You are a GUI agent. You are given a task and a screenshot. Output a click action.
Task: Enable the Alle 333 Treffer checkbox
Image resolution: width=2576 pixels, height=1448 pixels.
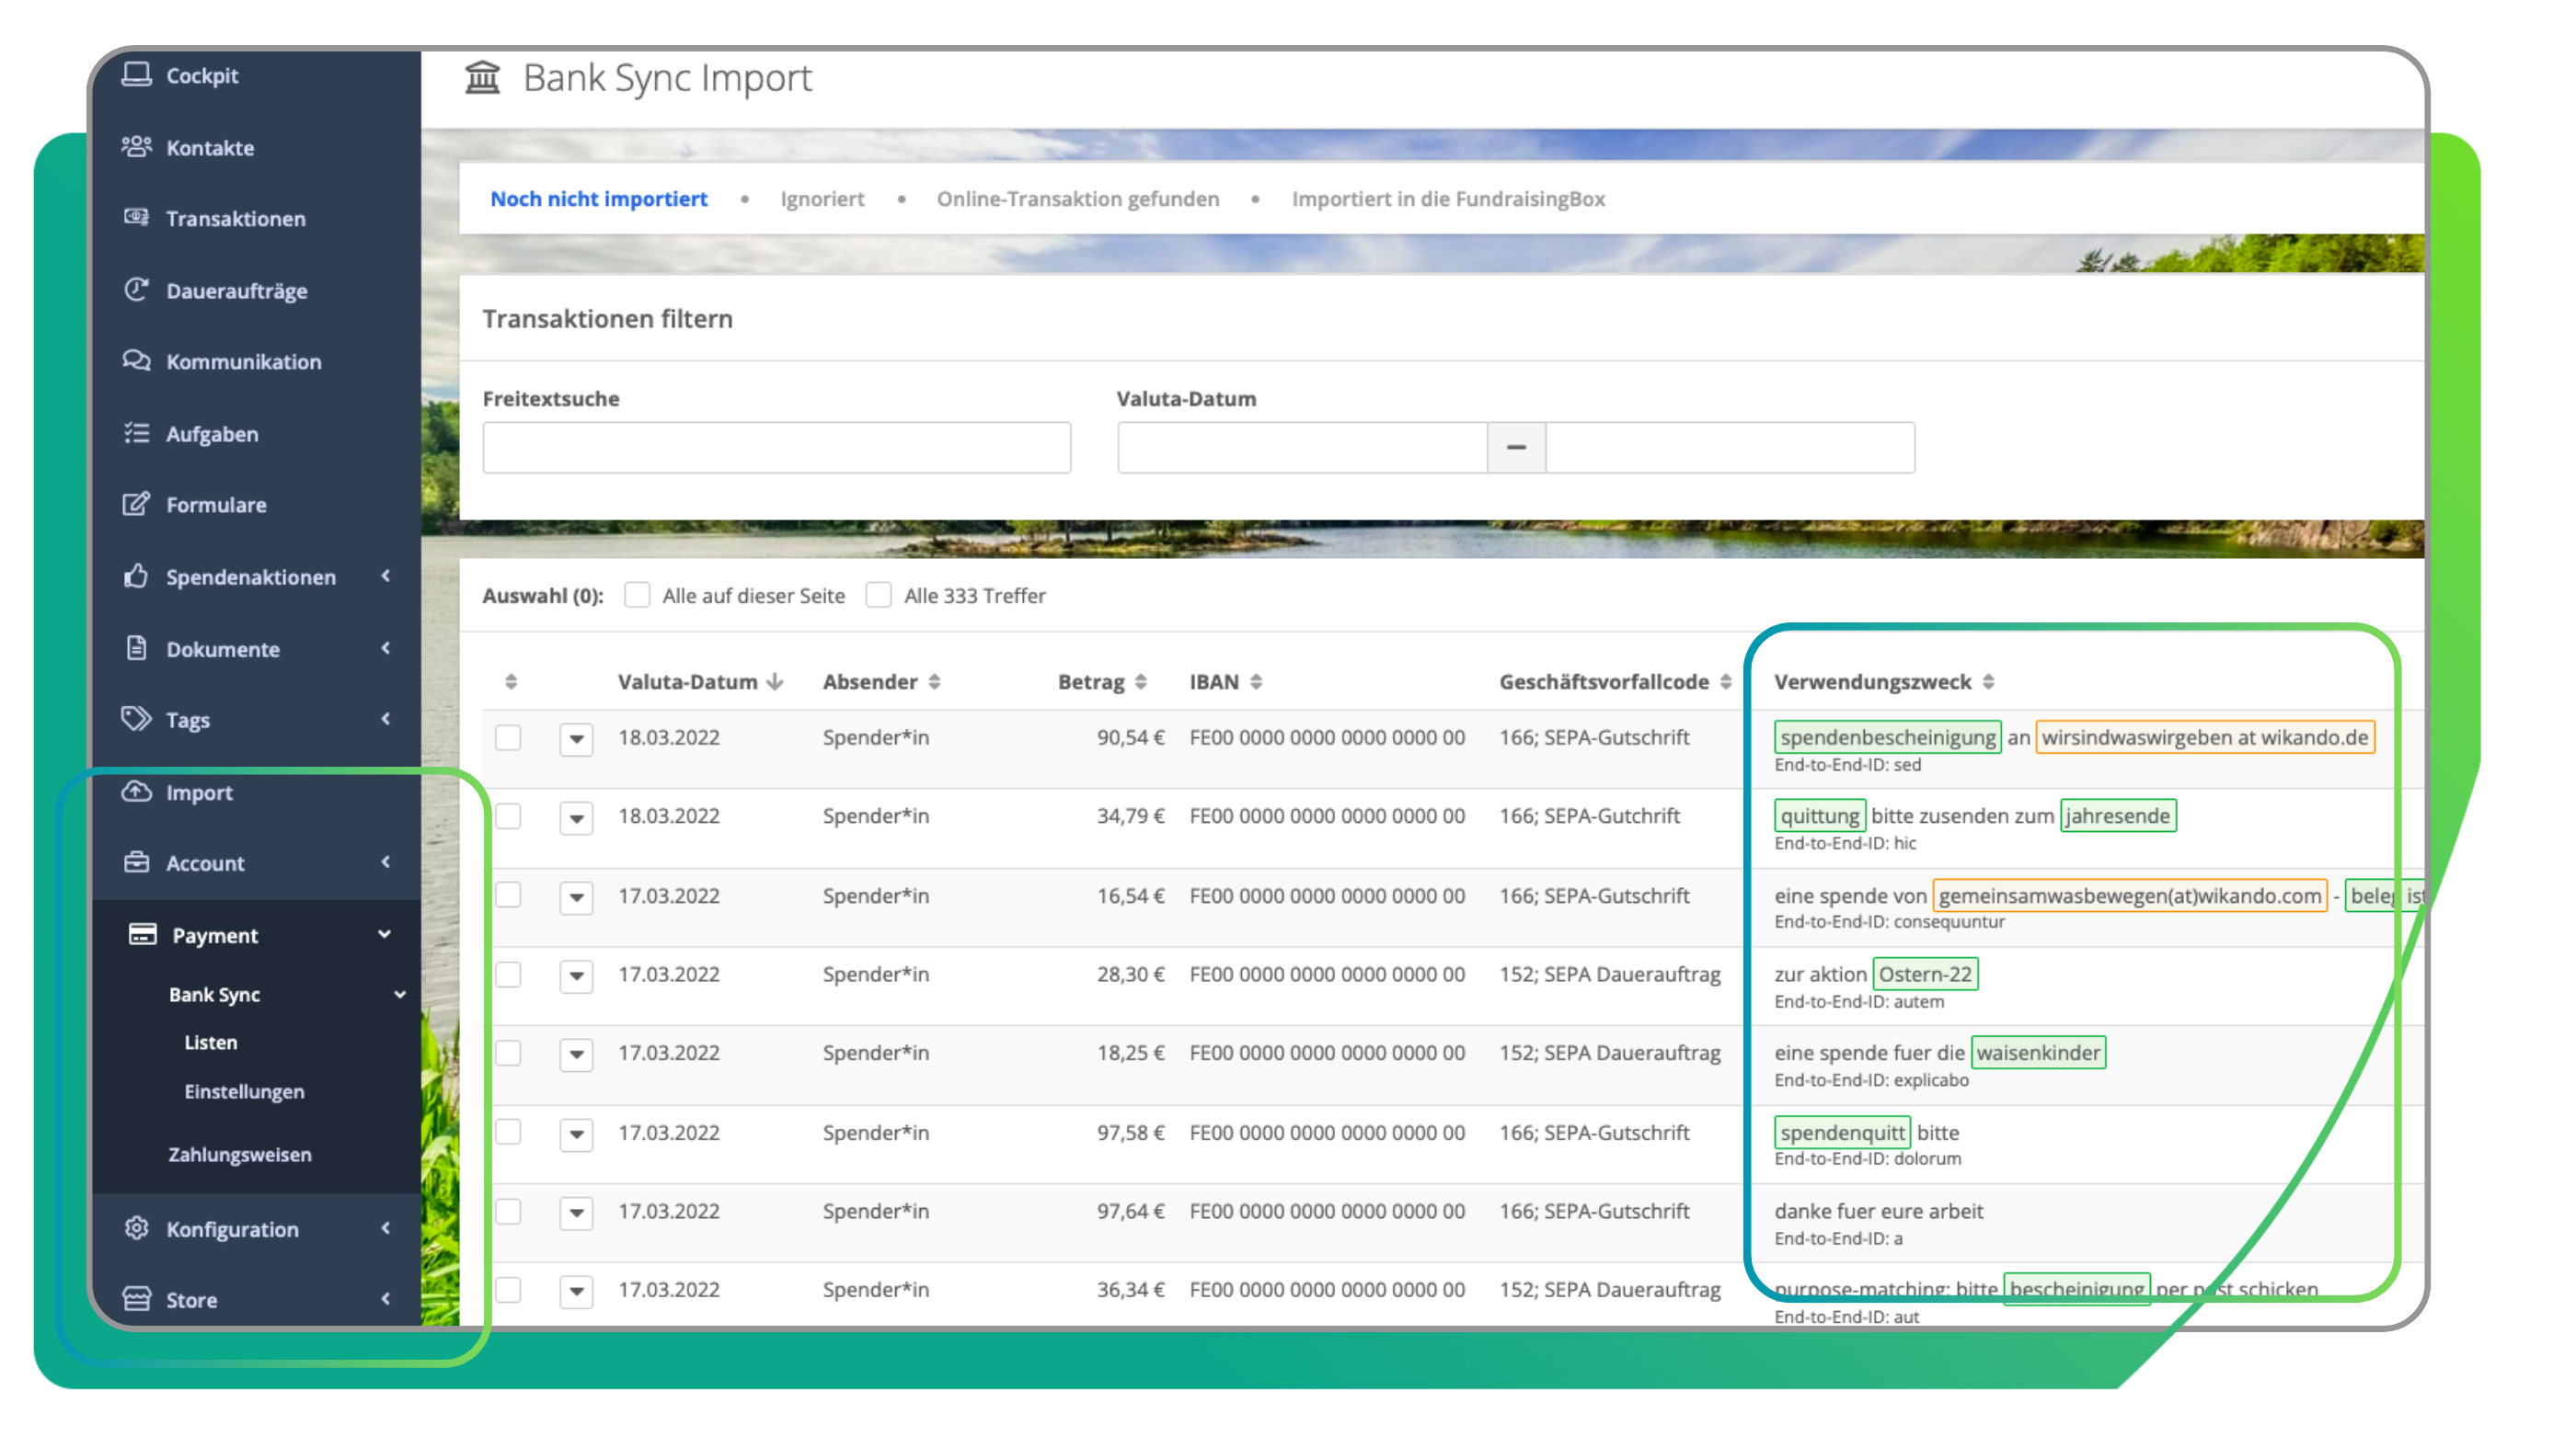pos(878,595)
